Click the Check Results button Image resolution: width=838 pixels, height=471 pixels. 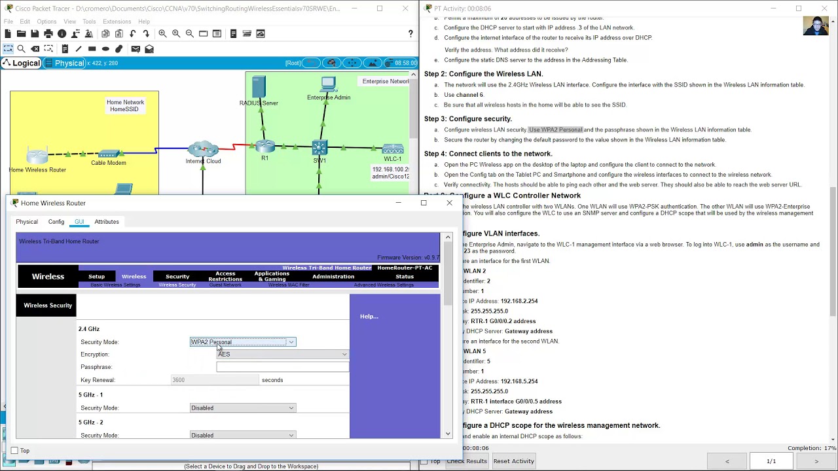coord(466,461)
